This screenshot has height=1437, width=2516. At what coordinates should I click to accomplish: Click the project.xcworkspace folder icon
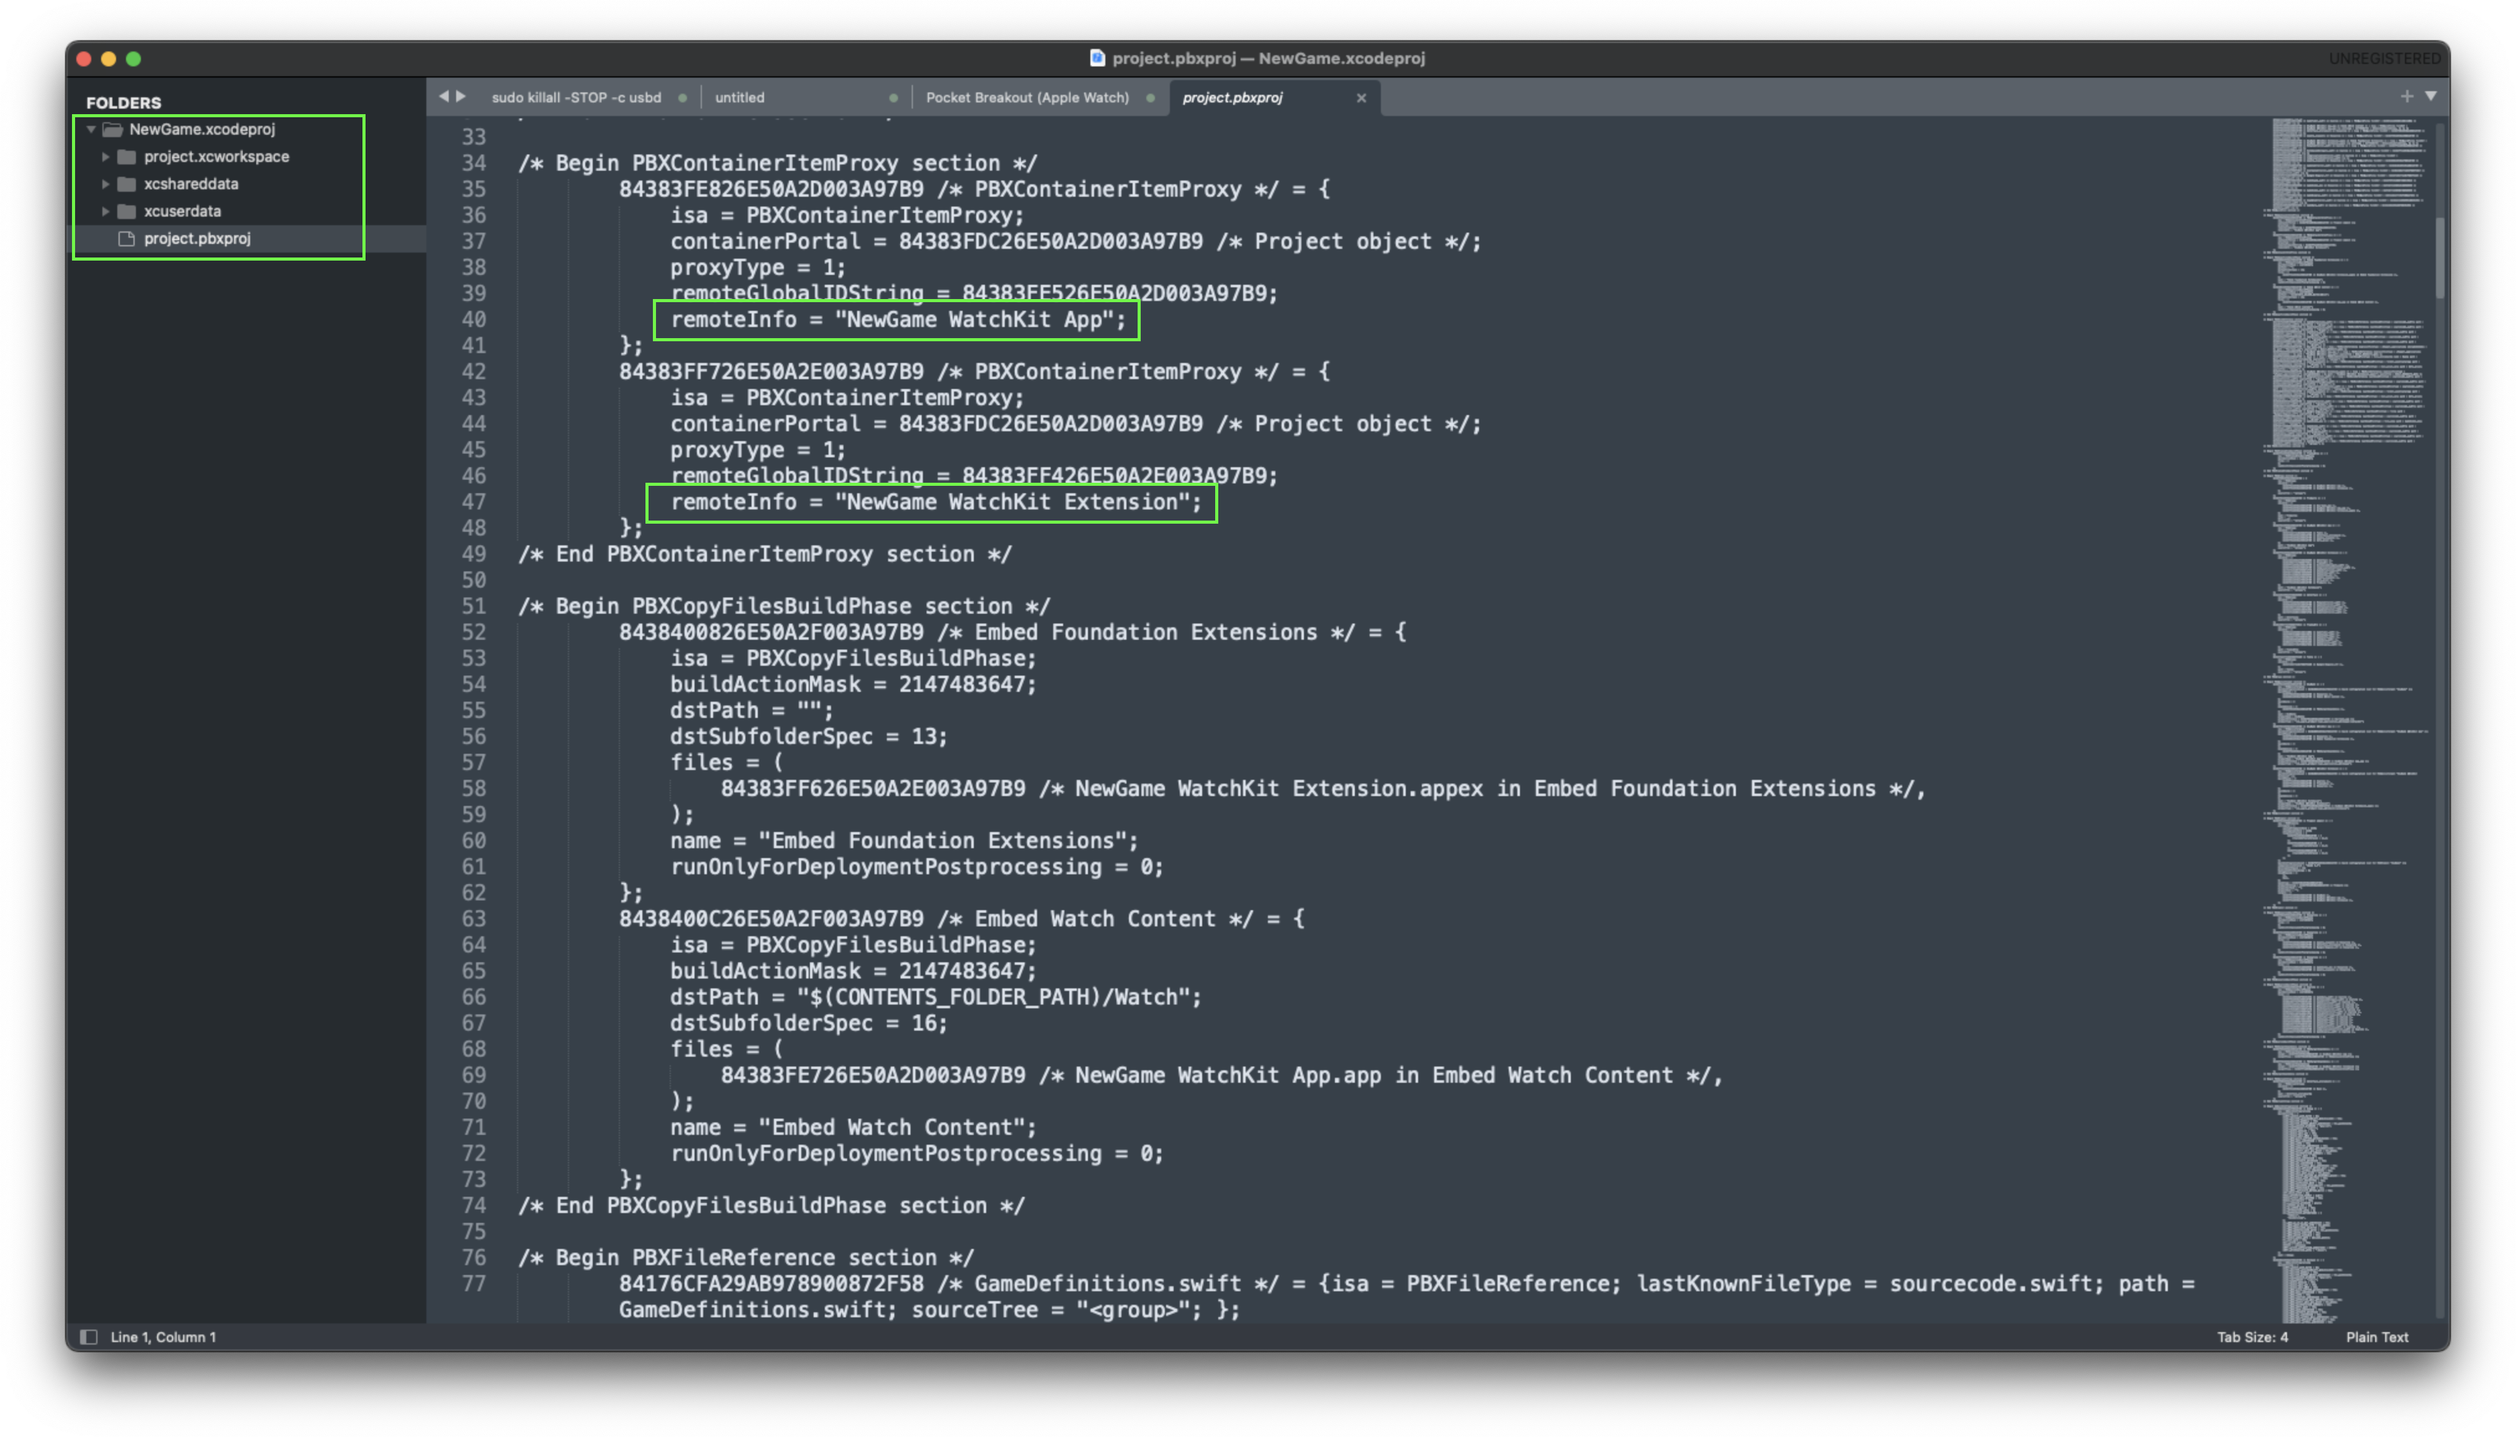[127, 157]
